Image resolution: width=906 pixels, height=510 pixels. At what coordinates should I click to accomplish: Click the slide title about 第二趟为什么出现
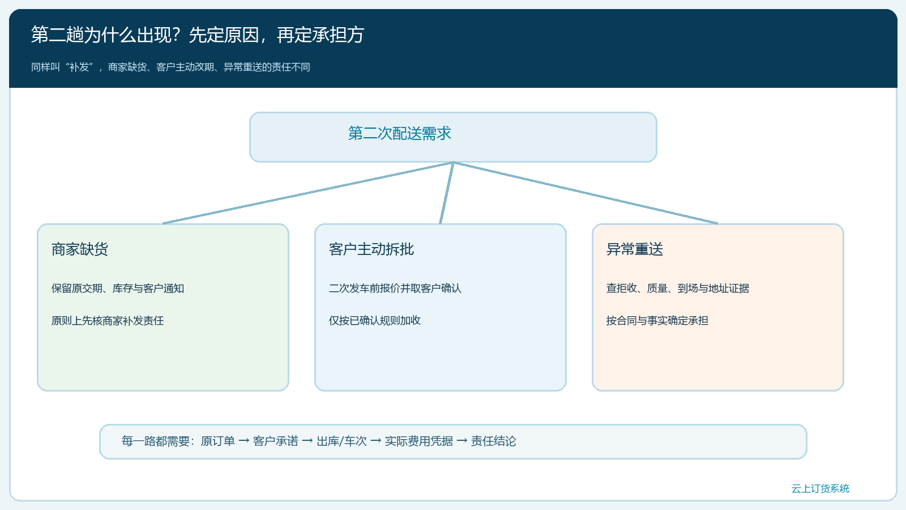[197, 35]
